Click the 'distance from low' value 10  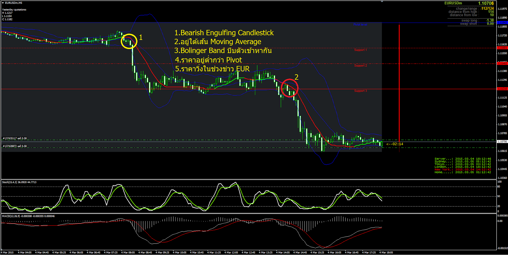[x=492, y=15]
